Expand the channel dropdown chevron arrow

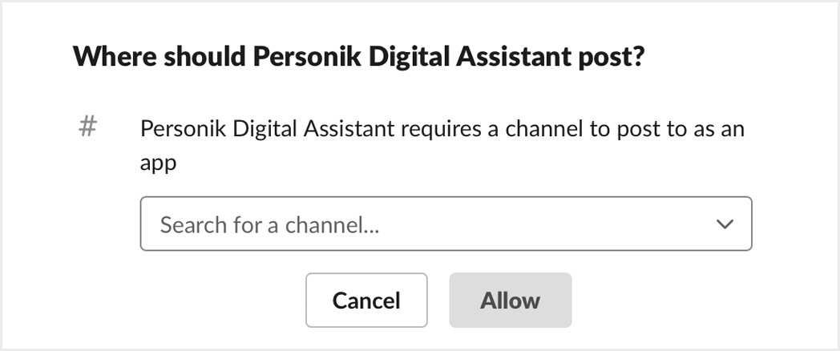click(725, 224)
